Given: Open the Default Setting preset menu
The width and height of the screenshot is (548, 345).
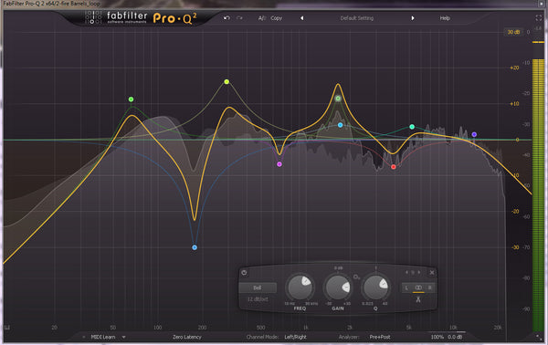Looking at the screenshot, I should click(x=357, y=18).
